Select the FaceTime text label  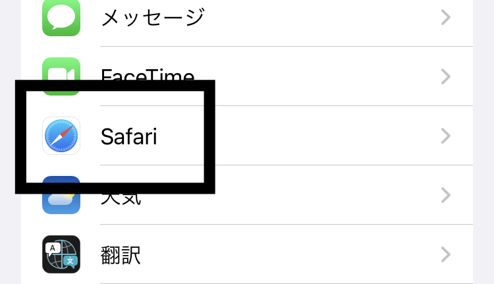point(148,74)
